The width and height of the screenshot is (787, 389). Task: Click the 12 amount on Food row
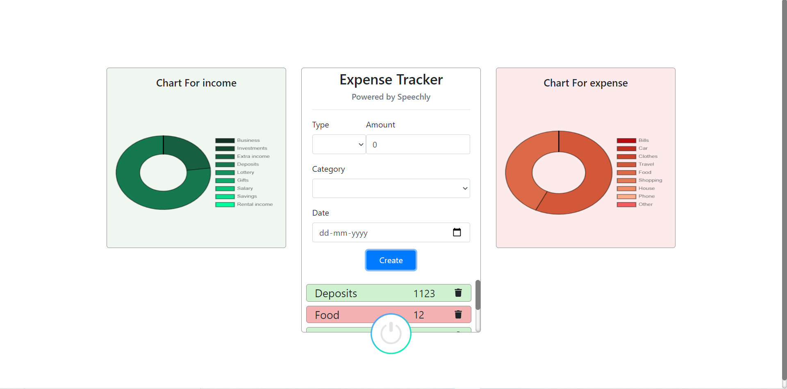[x=419, y=315]
